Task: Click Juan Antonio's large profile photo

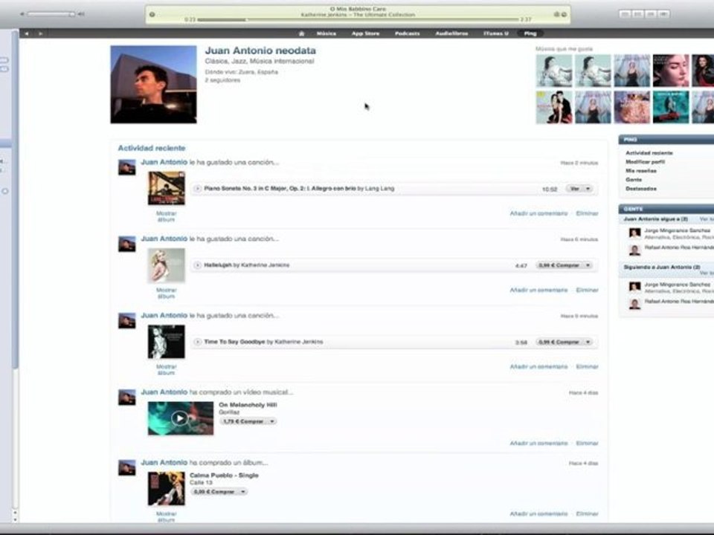Action: point(153,84)
